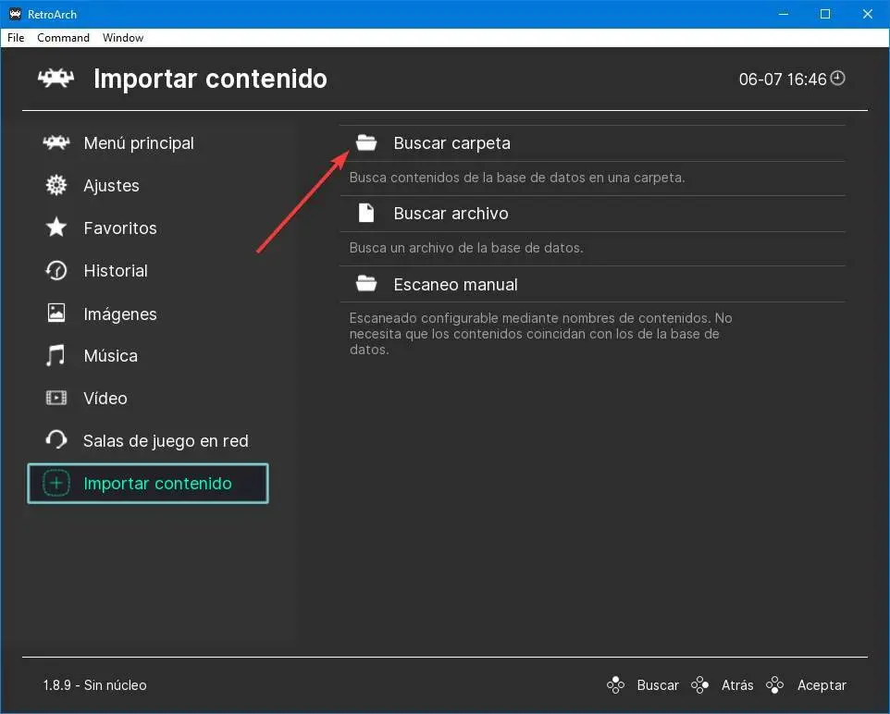Click the Buscar archivo file icon
Image resolution: width=890 pixels, height=714 pixels.
(366, 213)
